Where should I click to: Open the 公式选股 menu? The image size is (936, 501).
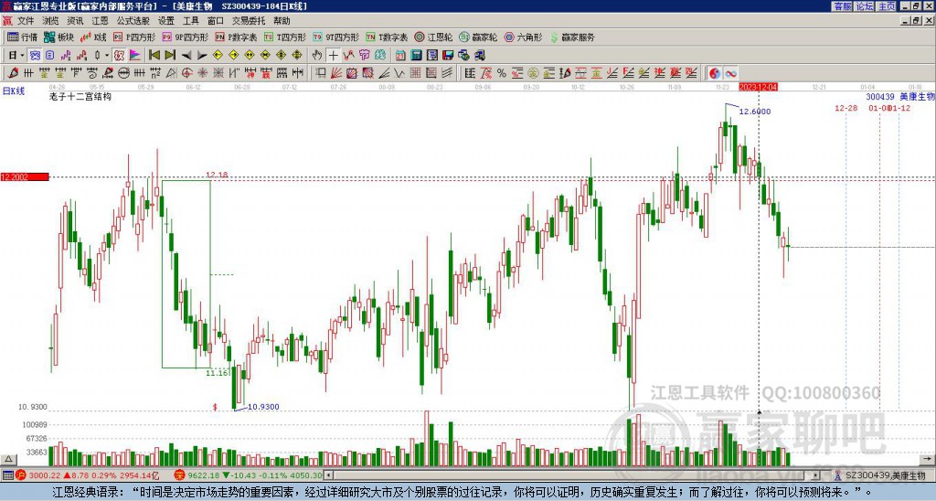(133, 21)
